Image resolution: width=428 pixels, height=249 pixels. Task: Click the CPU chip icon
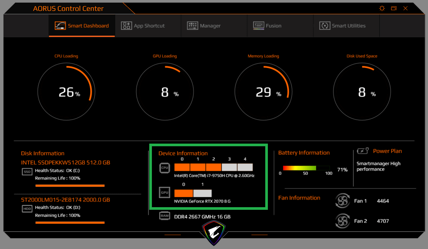164,168
